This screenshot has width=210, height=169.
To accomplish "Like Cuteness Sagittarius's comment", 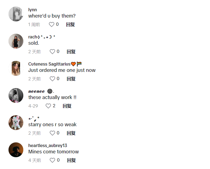I will click(x=52, y=79).
